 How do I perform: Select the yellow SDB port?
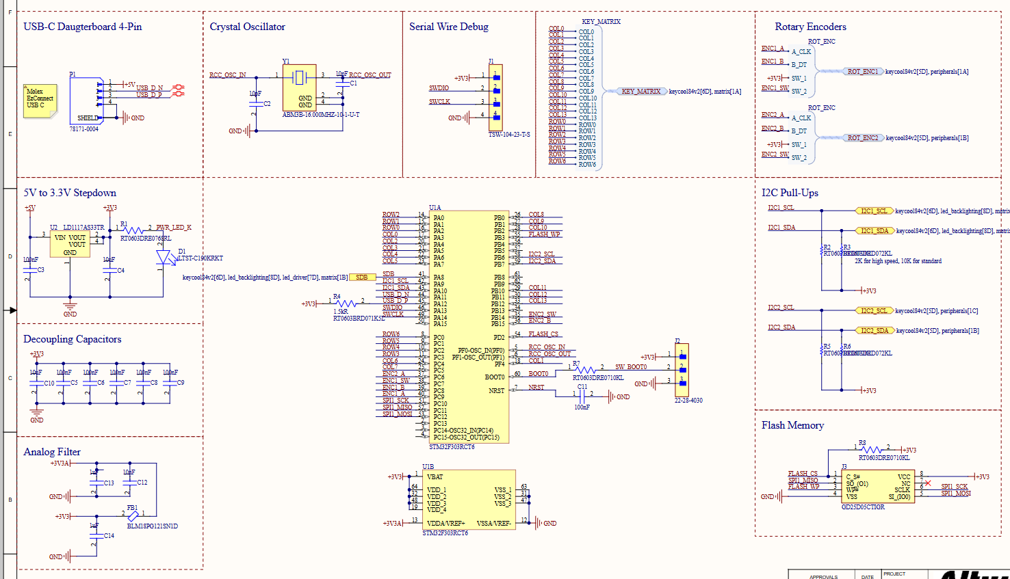click(362, 278)
